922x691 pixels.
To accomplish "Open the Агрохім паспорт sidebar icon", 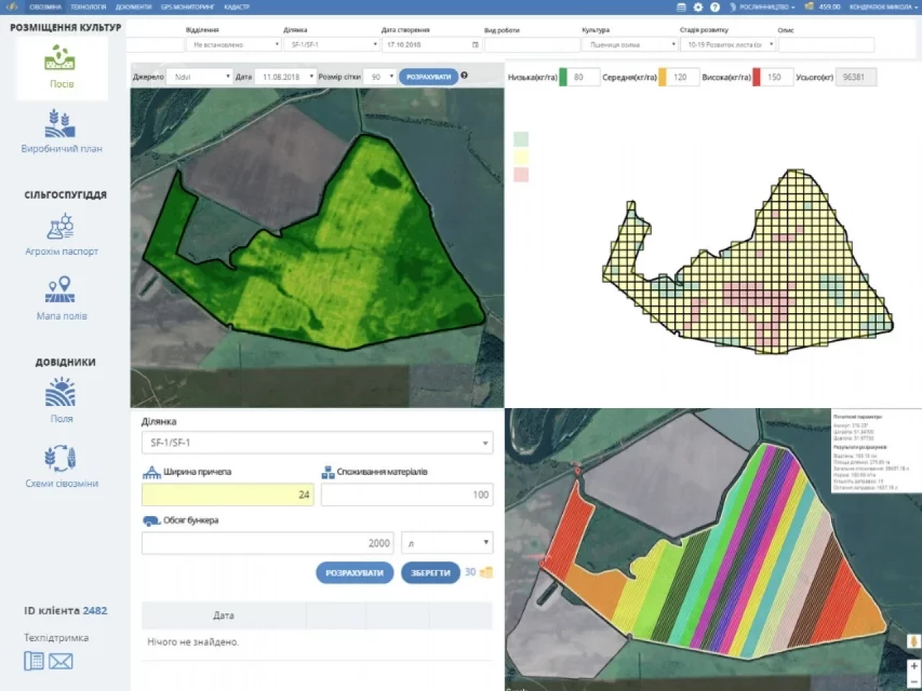I will pos(61,227).
